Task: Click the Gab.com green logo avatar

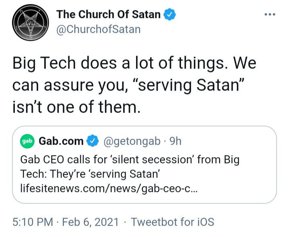Action: point(27,141)
